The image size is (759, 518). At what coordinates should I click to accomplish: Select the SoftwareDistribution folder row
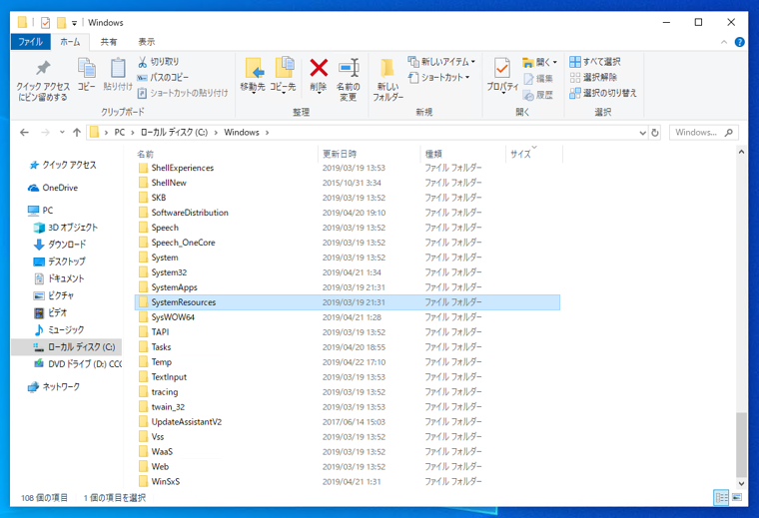pos(348,213)
